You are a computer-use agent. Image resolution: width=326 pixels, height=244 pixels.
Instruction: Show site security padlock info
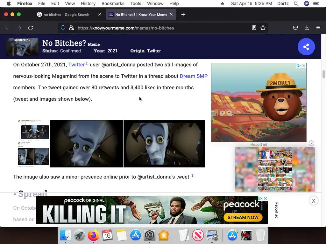72,28
